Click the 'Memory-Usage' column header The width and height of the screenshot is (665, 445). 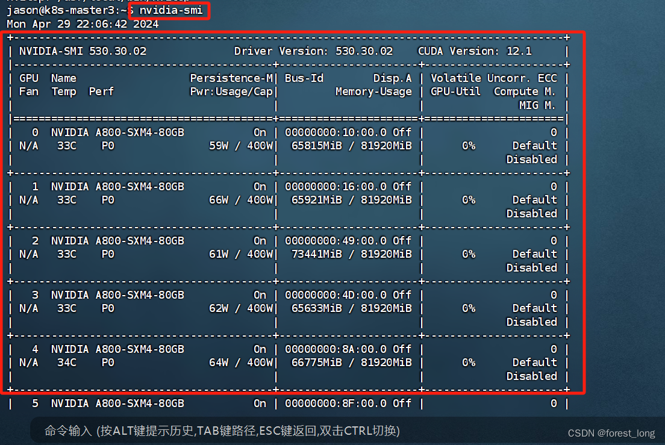[x=373, y=92]
